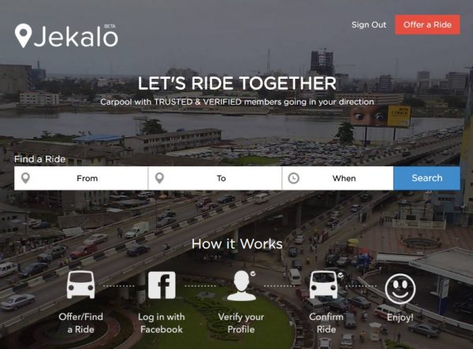Screen dimensions: 473x349
Task: Click the Facebook logo icon
Action: pos(162,285)
